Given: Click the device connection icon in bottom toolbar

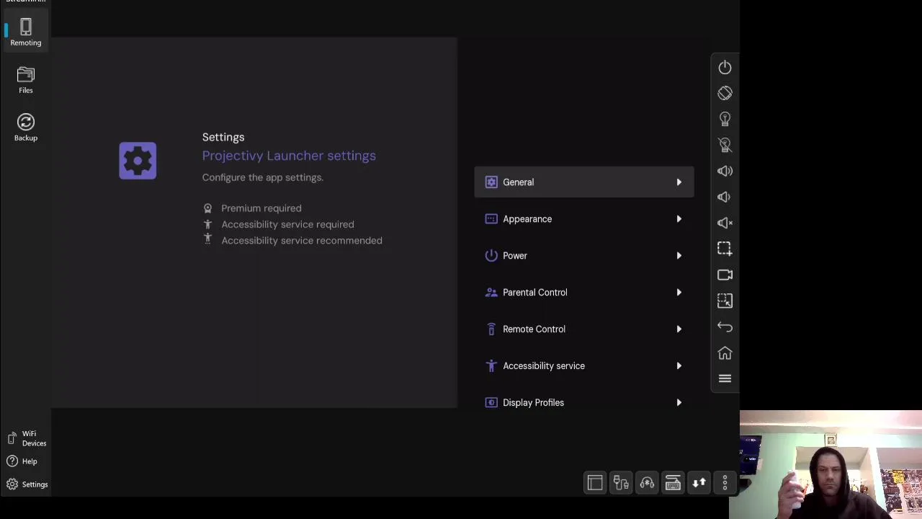Looking at the screenshot, I should coord(621,483).
